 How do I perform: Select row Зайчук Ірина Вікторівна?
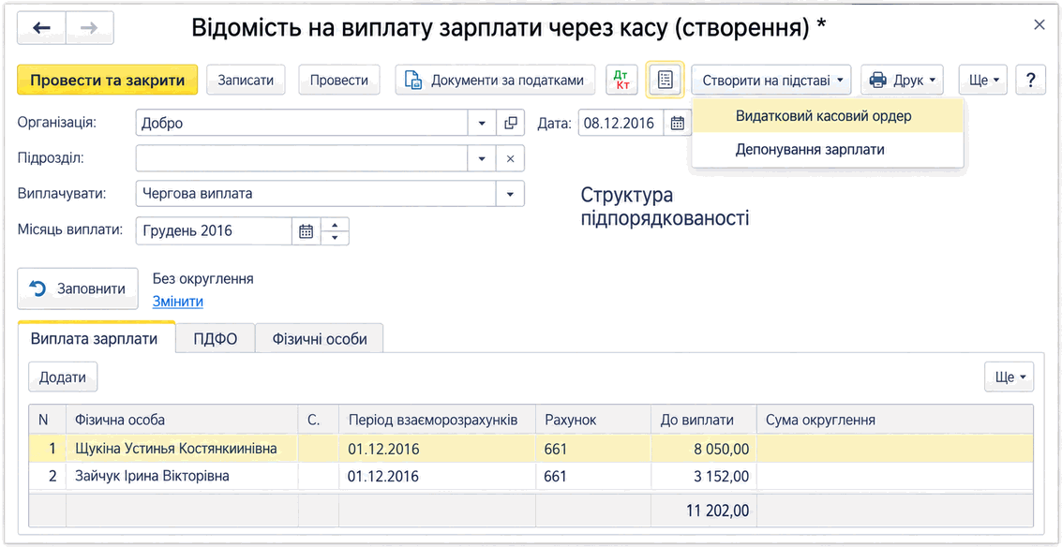pyautogui.click(x=531, y=477)
